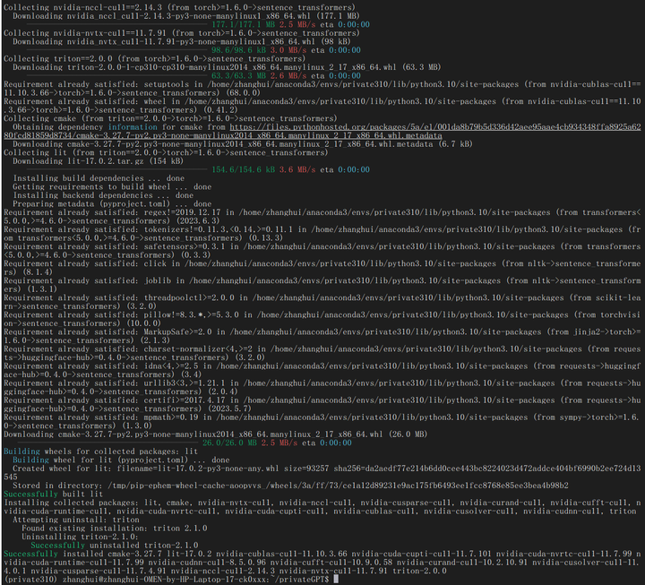Image resolution: width=645 pixels, height=585 pixels.
Task: Click the 'Collecting lit' line
Action: pyautogui.click(x=166, y=152)
